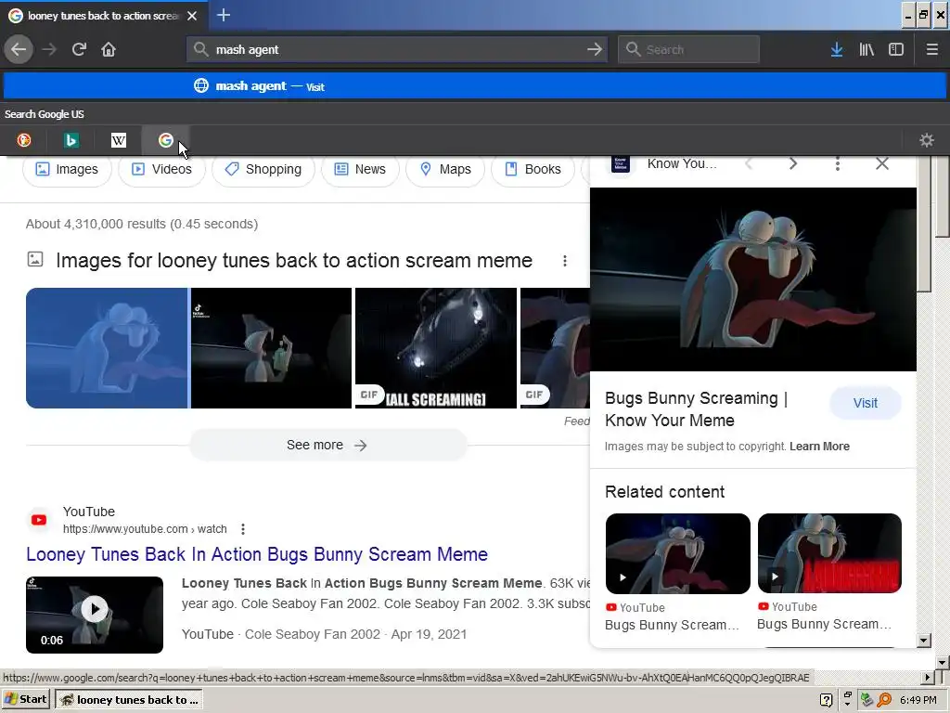This screenshot has width=950, height=713.
Task: Open preview panel three-dot menu
Action: (838, 163)
